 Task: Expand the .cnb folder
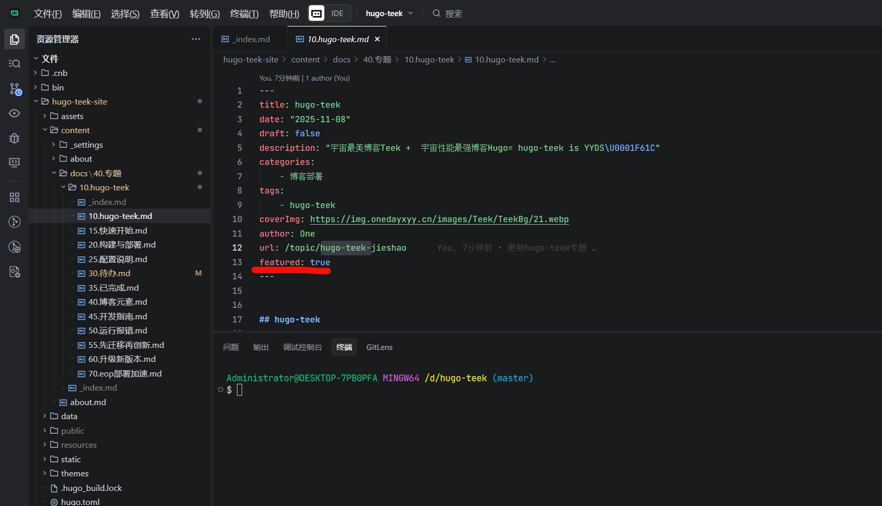coord(59,73)
